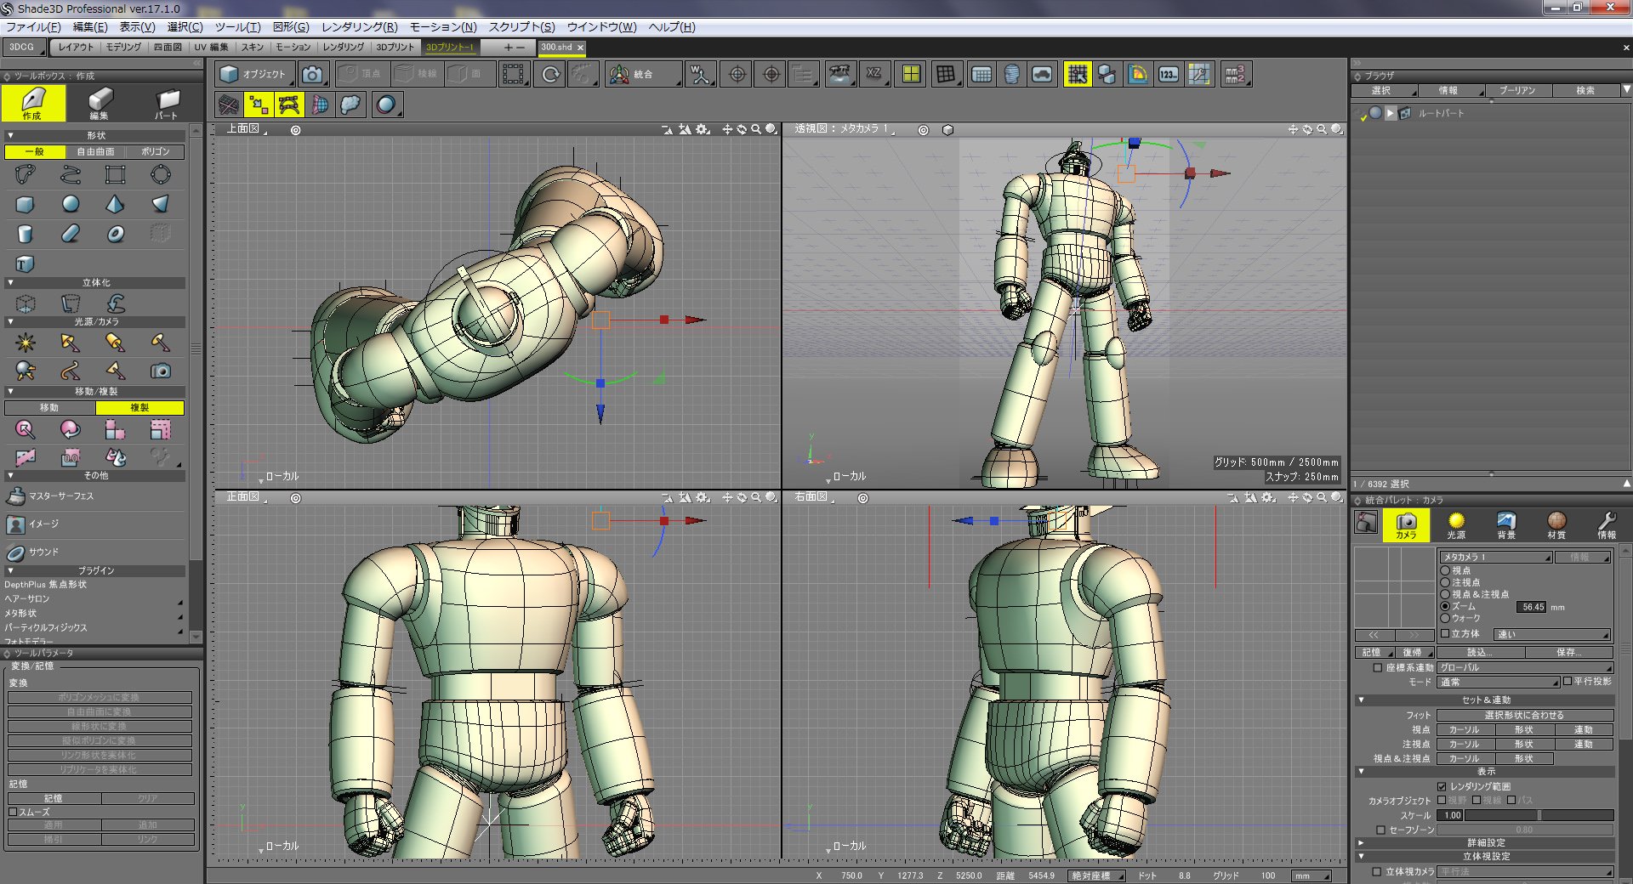Select the eye point radio button
The height and width of the screenshot is (884, 1633).
click(x=1445, y=570)
